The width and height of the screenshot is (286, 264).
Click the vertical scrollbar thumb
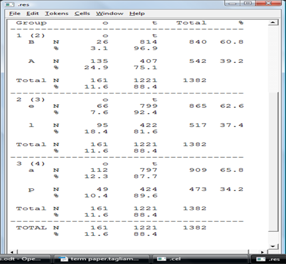click(x=273, y=162)
